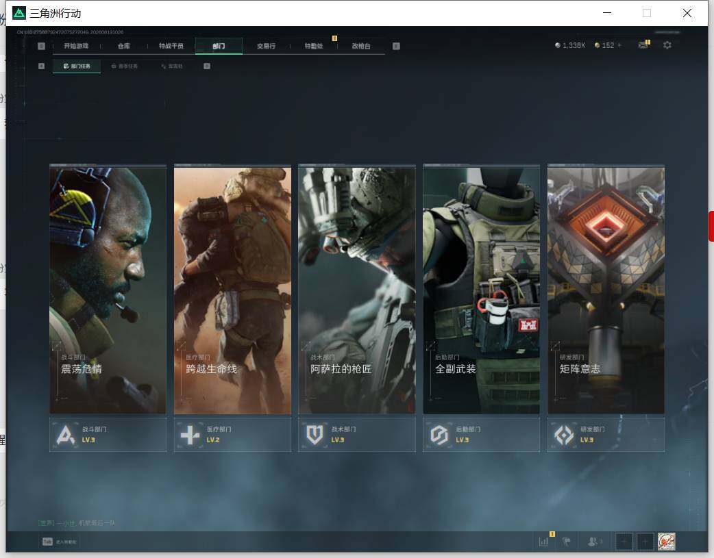This screenshot has height=558, width=714.
Task: Click the 战斗部门 LV.3 label
Action: (x=88, y=440)
